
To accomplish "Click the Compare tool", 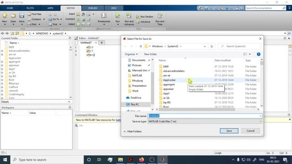I will point(35,19).
